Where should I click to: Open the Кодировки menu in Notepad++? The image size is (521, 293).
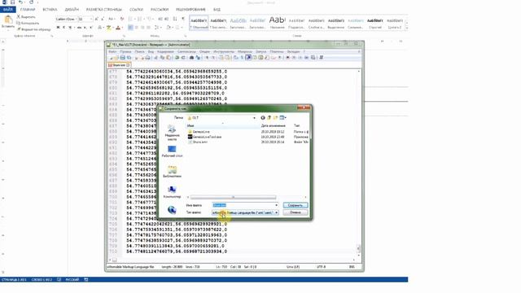165,52
